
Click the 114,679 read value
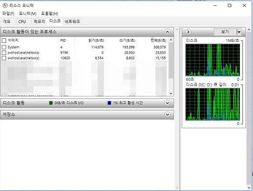[97, 47]
